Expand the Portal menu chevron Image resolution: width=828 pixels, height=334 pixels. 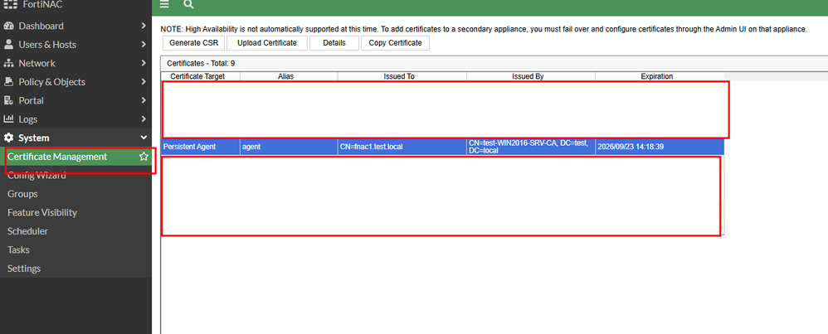pyautogui.click(x=143, y=100)
